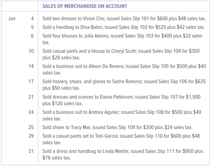Click the Vivian Cho Sales Slip 101 entry
This screenshot has height=166, width=210.
(124, 19)
